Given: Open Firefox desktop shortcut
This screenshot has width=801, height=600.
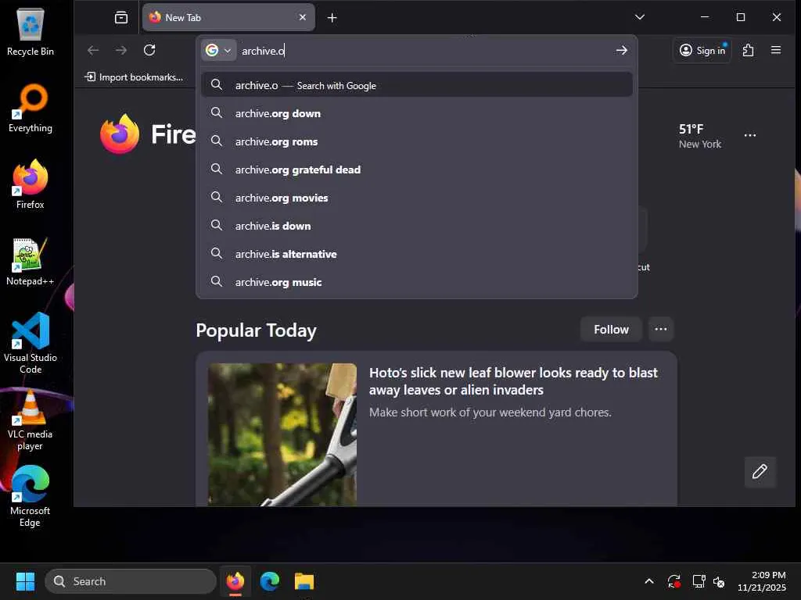Looking at the screenshot, I should pos(31,184).
